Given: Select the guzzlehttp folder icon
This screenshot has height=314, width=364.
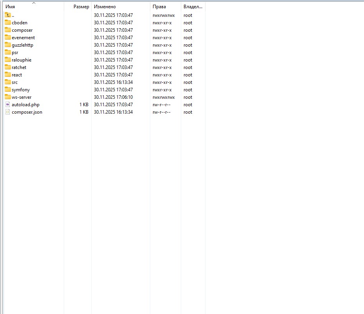Looking at the screenshot, I should click(x=8, y=45).
